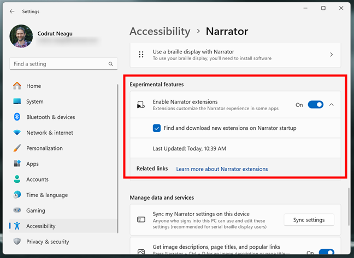Maximize the Settings window

323,8
